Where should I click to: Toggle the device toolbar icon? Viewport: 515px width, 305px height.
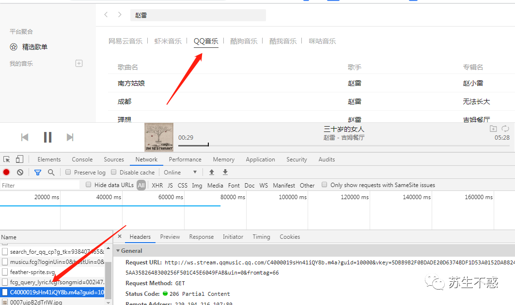click(19, 159)
